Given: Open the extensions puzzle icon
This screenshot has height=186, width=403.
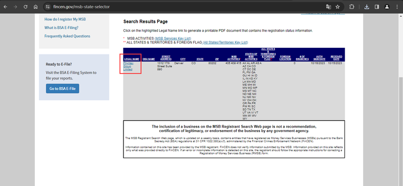Looking at the screenshot, I should point(352,7).
